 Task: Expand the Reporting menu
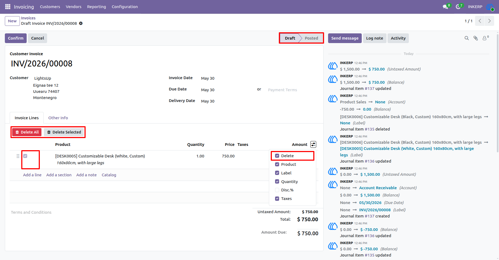96,7
